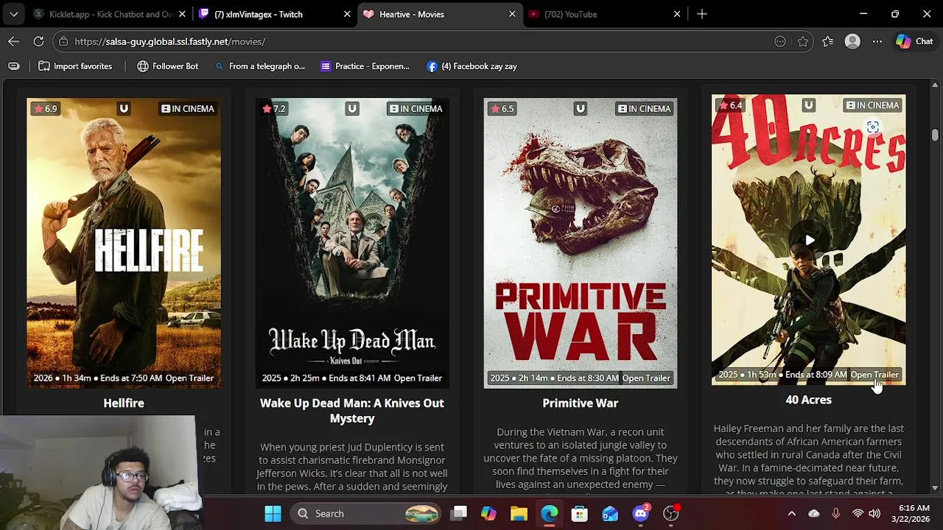This screenshot has height=530, width=943.
Task: Open the Settings and more menu
Action: tap(877, 41)
